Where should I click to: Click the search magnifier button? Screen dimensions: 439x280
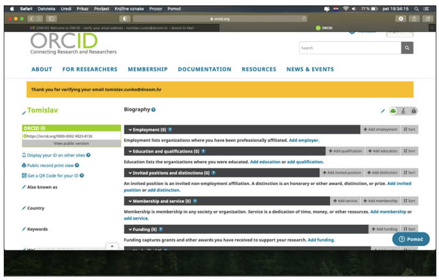(x=408, y=48)
